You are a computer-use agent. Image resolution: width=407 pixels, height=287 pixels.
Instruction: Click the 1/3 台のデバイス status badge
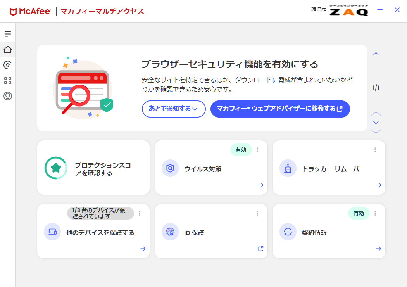point(100,213)
